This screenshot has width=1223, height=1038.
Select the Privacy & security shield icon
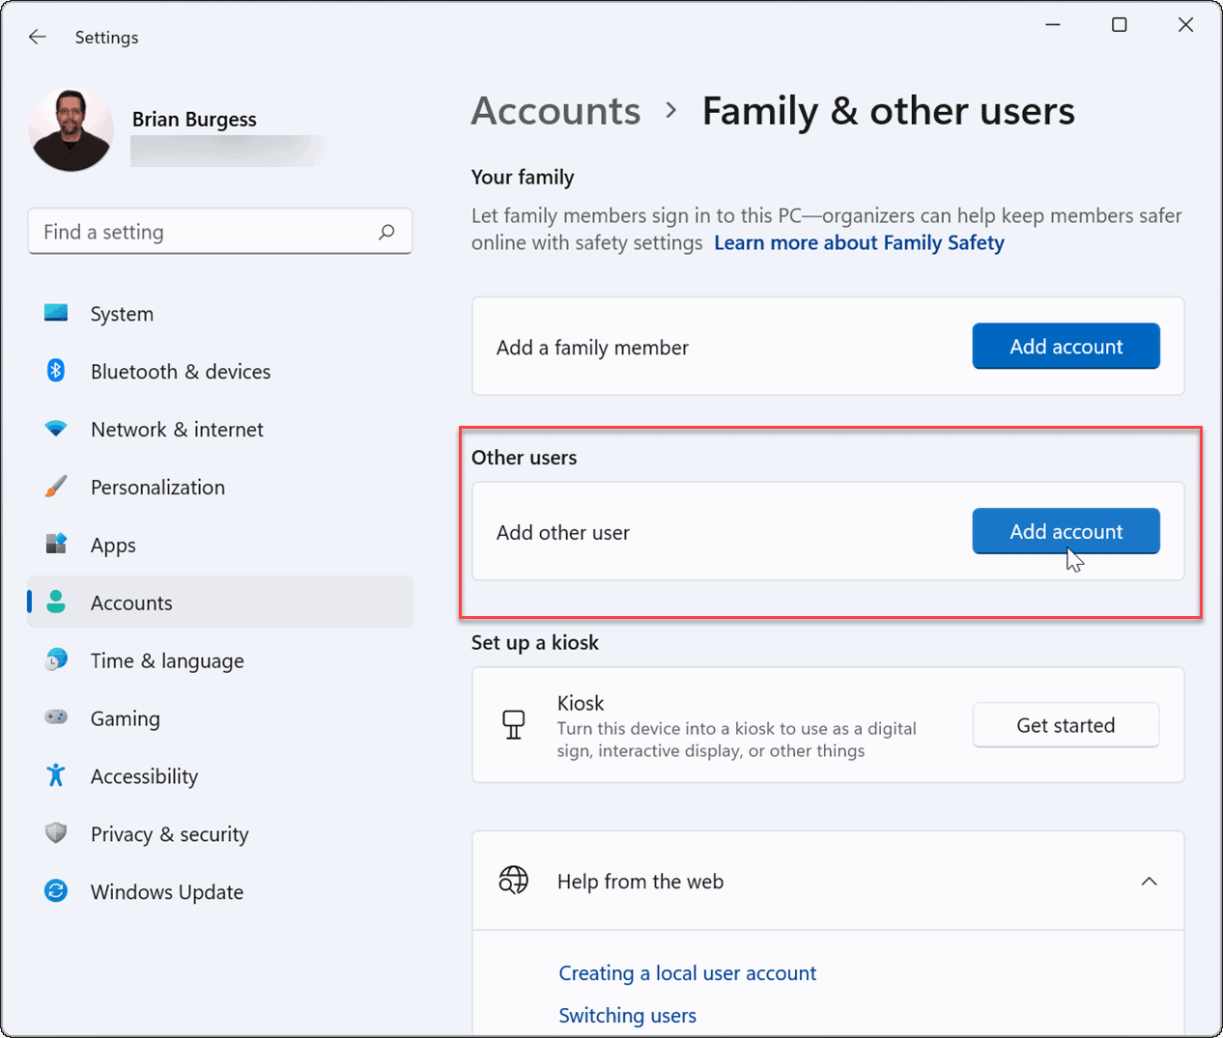[x=56, y=833]
